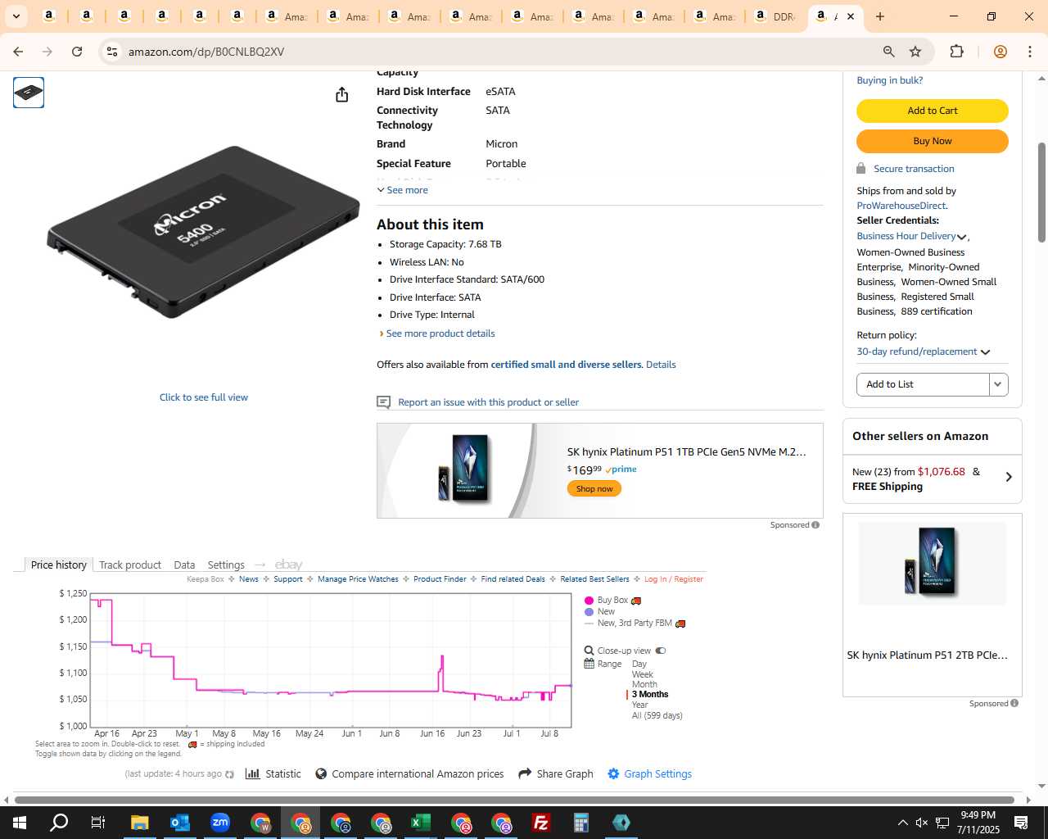Show hidden system tray icons
Image resolution: width=1048 pixels, height=839 pixels.
[902, 823]
